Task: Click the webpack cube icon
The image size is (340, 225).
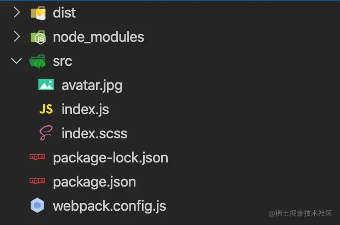Action: coord(37,206)
